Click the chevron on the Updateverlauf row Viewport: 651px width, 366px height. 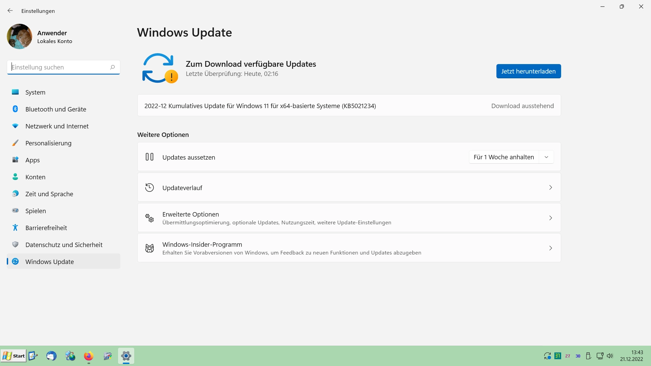point(551,187)
